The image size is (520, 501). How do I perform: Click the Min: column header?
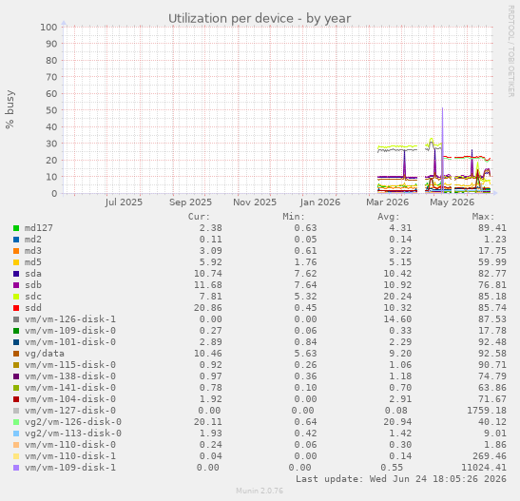click(294, 217)
